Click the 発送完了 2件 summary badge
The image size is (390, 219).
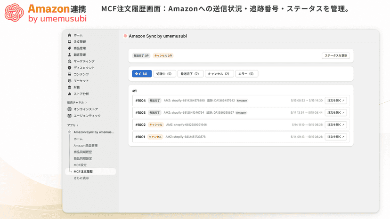tap(141, 55)
